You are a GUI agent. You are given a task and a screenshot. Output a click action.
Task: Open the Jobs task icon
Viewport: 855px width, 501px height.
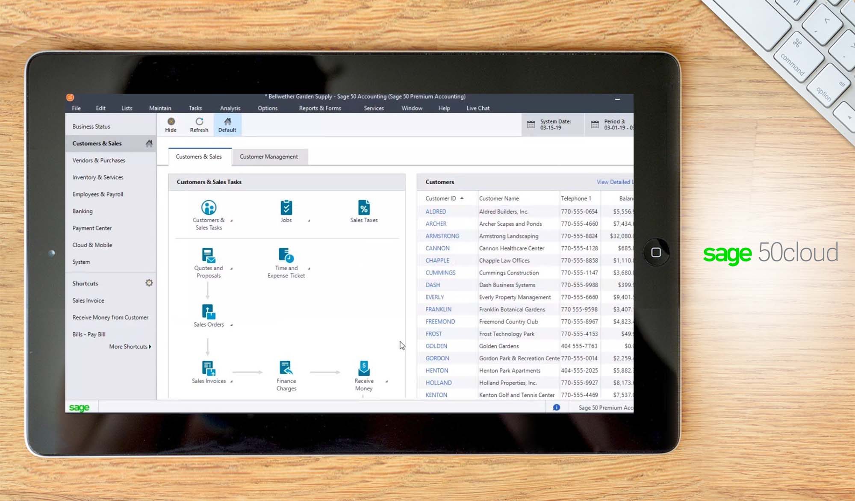[x=286, y=208]
